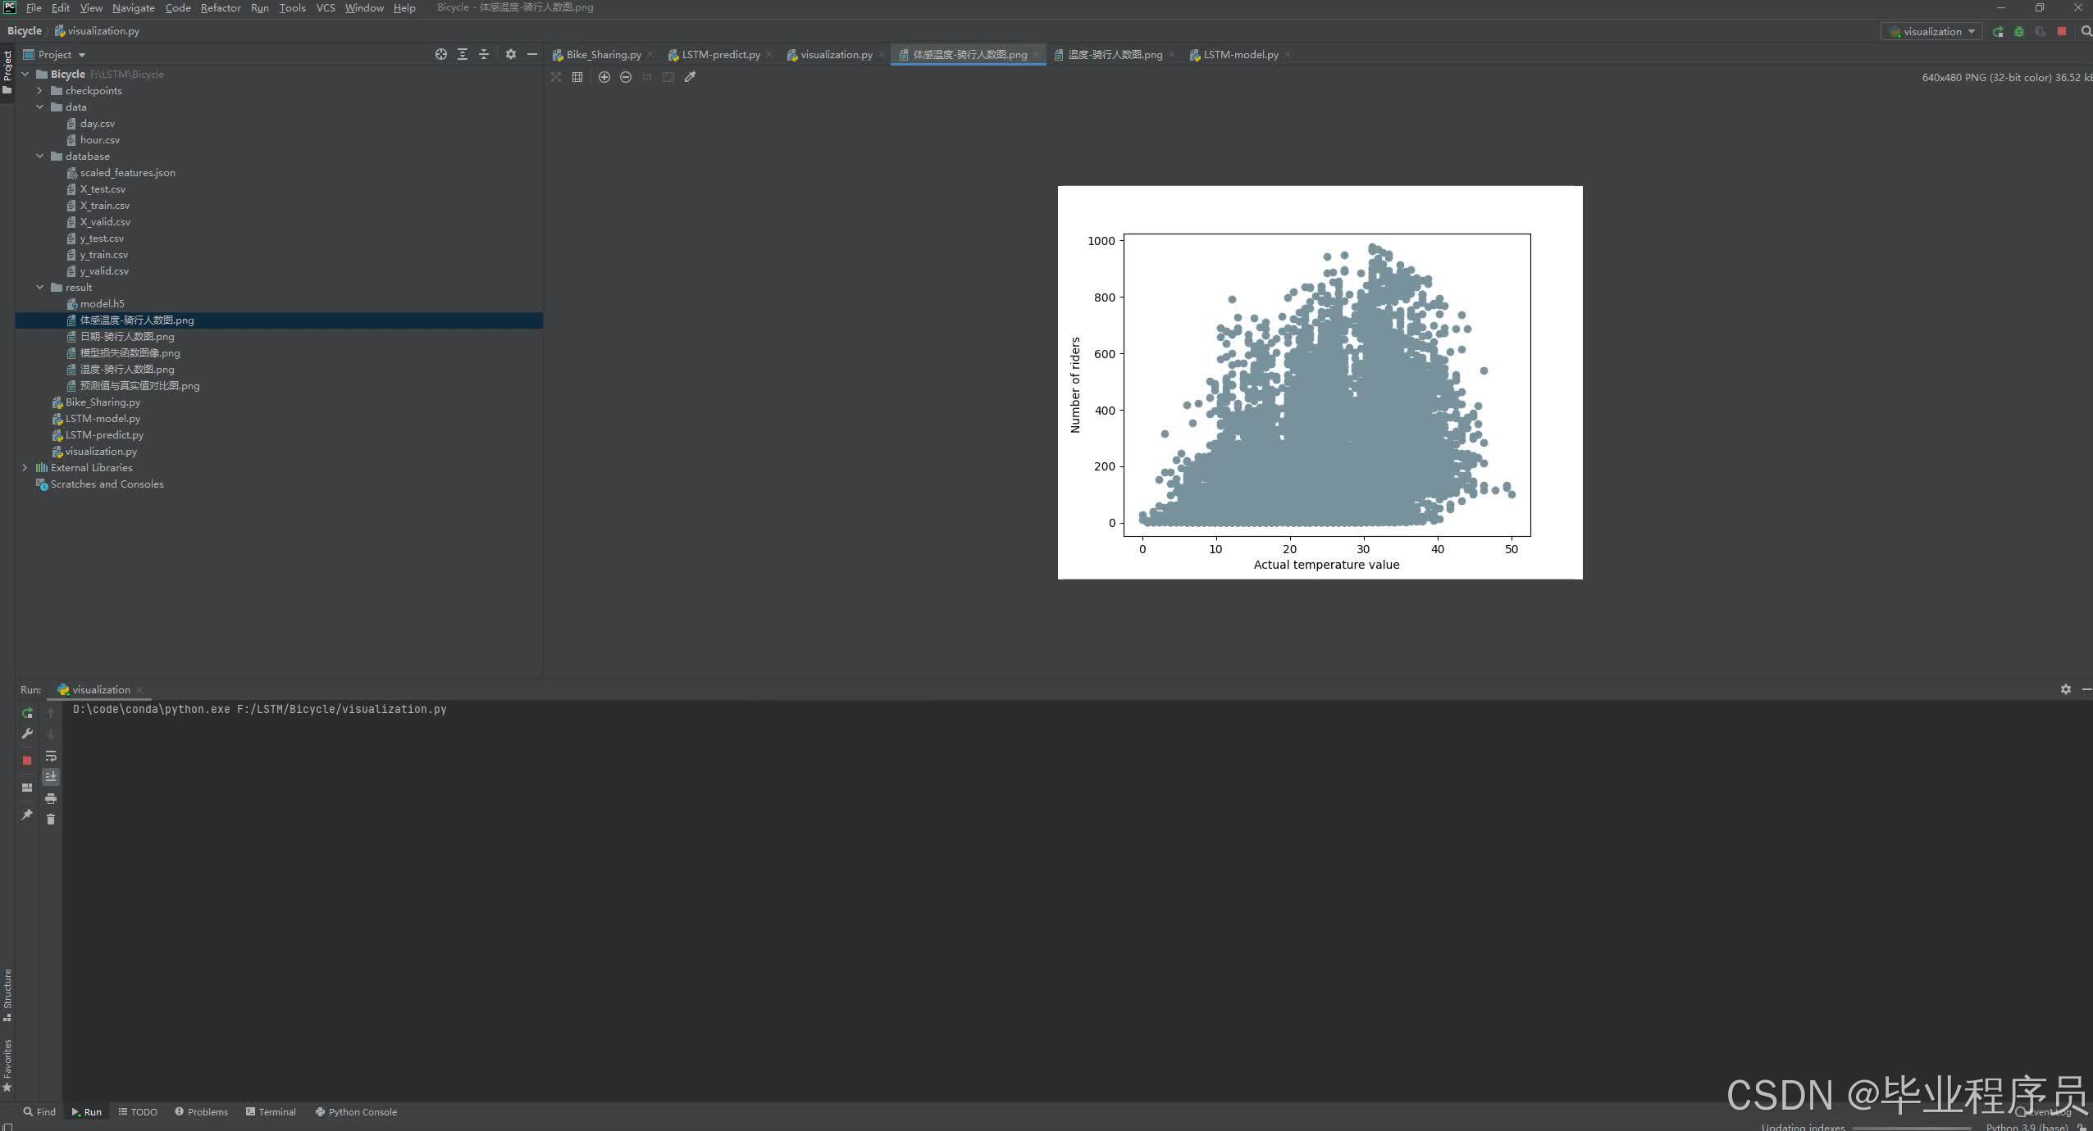Toggle soft-wrap in the run console
2093x1131 pixels.
(x=51, y=756)
